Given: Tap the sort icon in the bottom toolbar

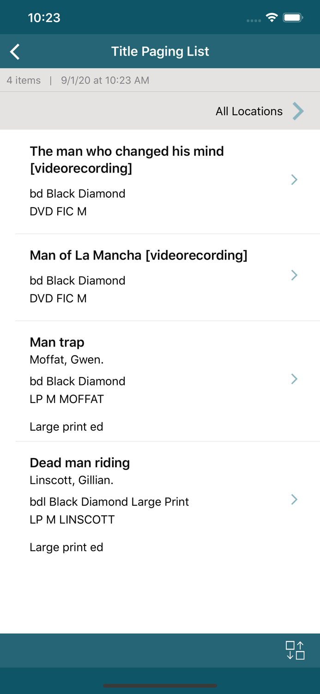Looking at the screenshot, I should click(296, 650).
